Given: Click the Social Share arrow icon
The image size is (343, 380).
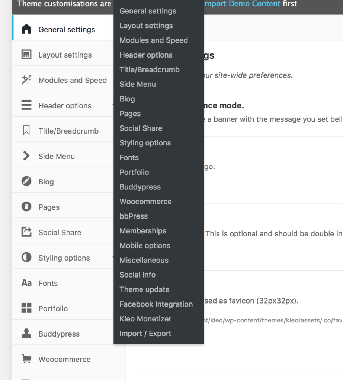Looking at the screenshot, I should [x=26, y=232].
